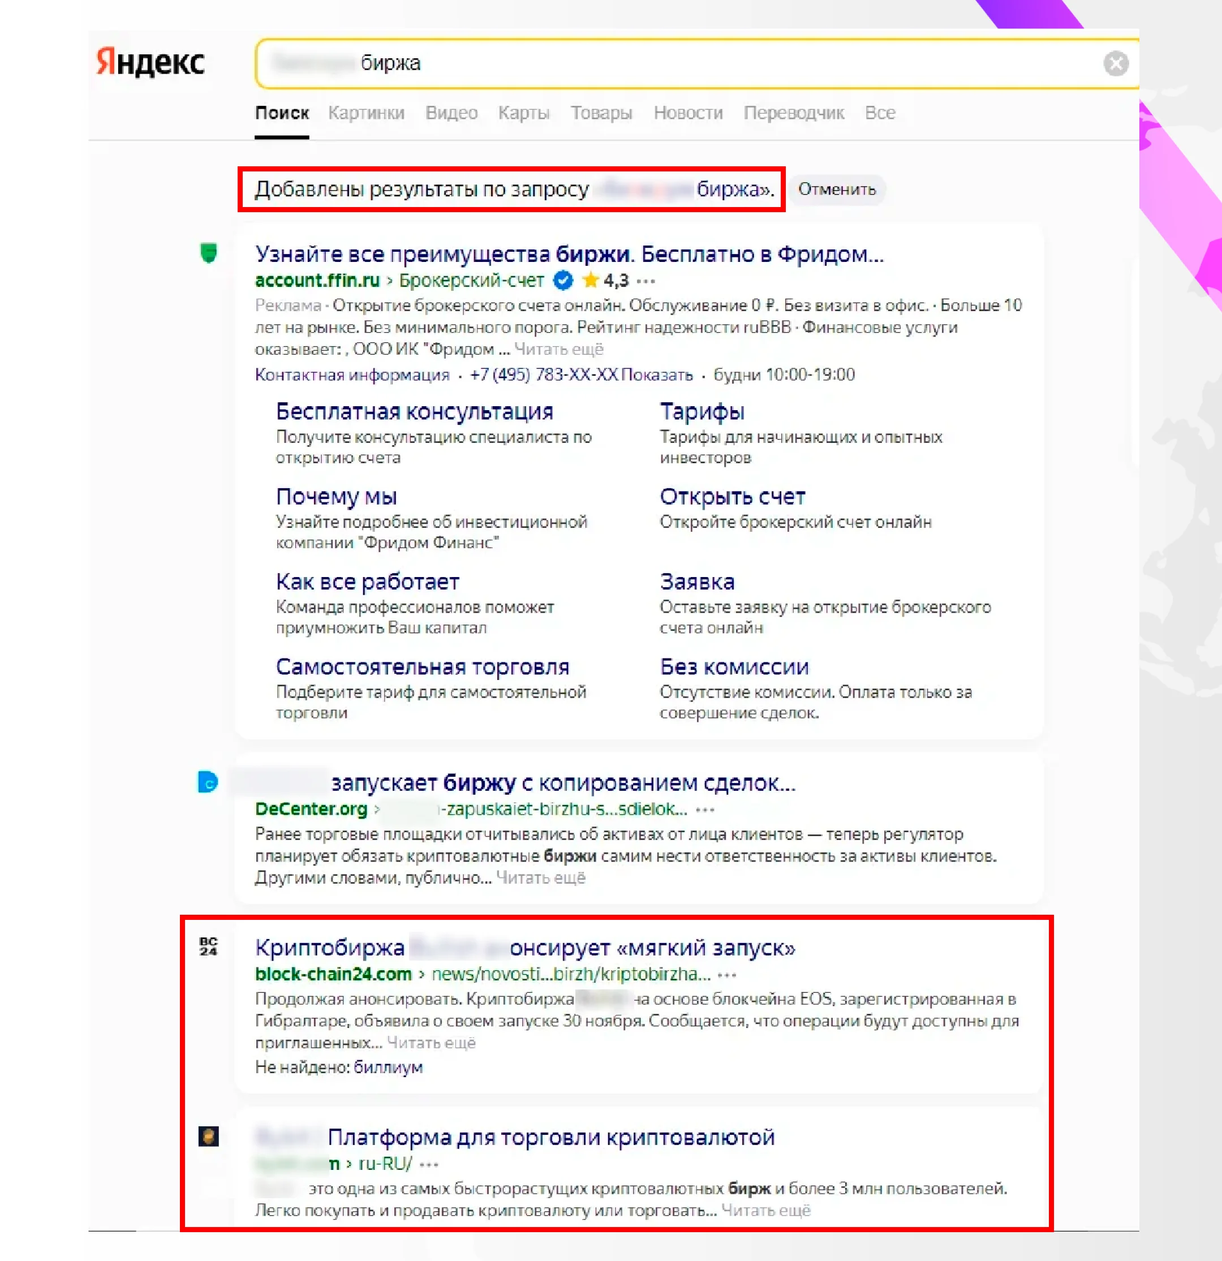Open the Почему мы sitelink
The width and height of the screenshot is (1222, 1261).
(336, 497)
